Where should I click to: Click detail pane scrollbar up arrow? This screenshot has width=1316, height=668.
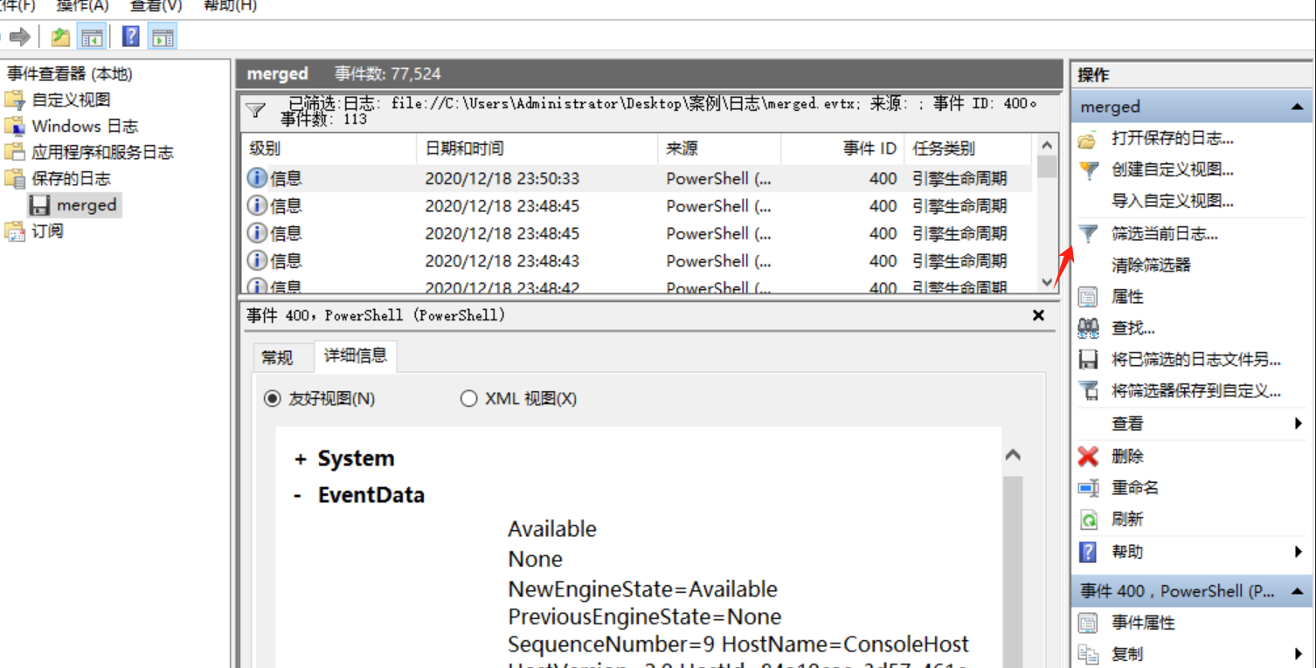pyautogui.click(x=1013, y=455)
